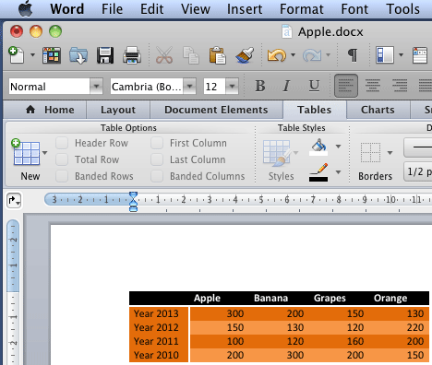432x365 pixels.
Task: Open the Cambria font name dropdown
Action: (x=189, y=87)
